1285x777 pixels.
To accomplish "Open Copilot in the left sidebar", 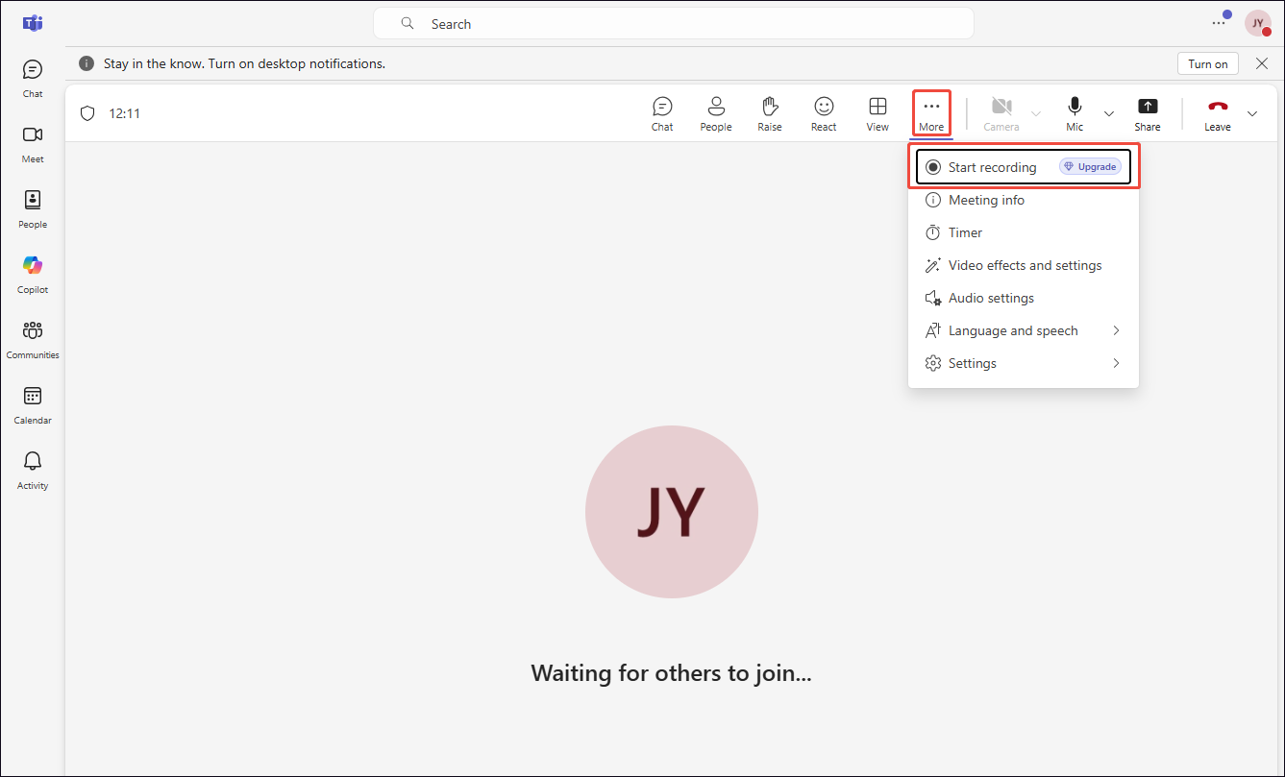I will pos(33,273).
